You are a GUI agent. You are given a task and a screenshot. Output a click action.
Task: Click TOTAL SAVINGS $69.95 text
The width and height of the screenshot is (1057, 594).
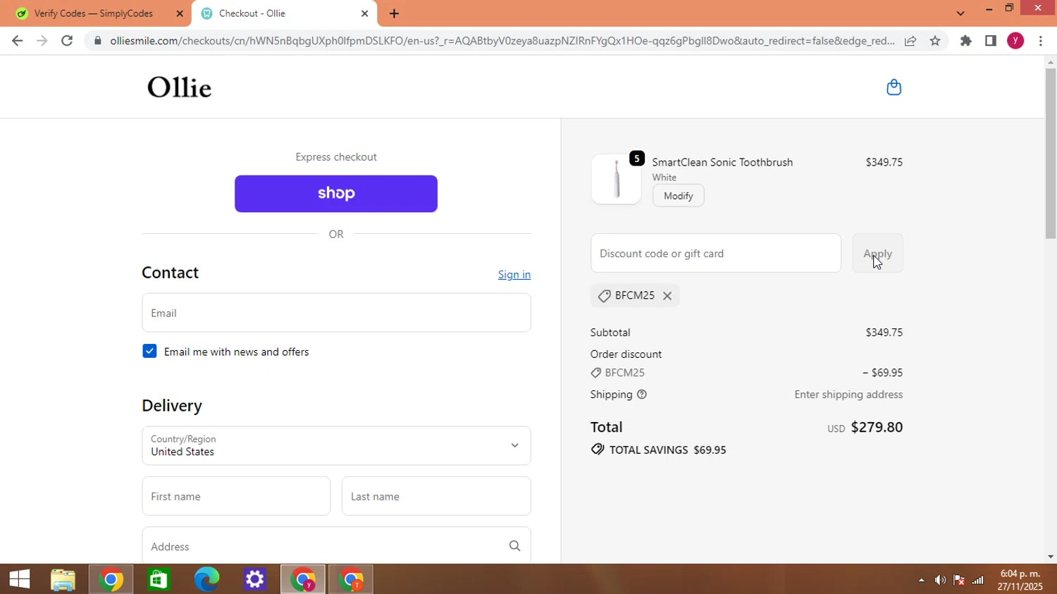[667, 450]
